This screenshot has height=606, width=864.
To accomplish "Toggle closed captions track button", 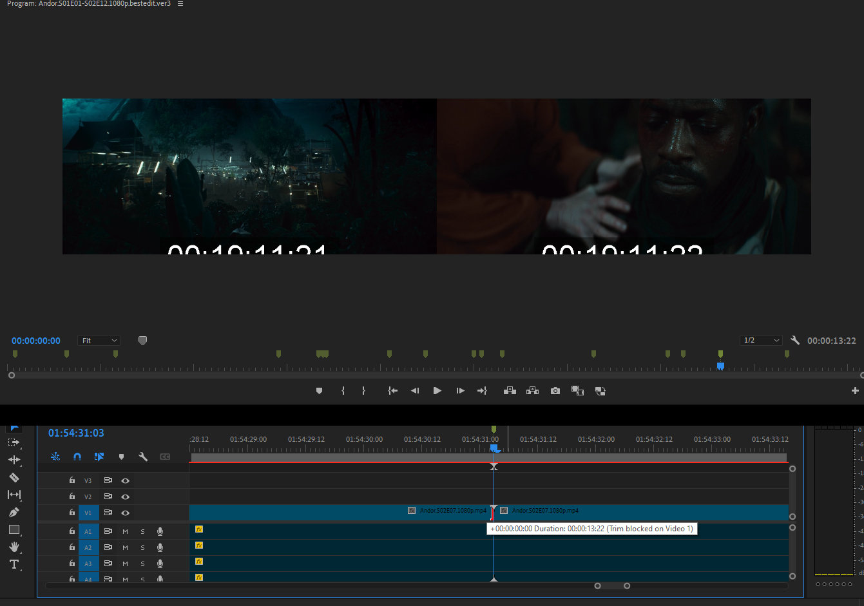I will coord(165,457).
